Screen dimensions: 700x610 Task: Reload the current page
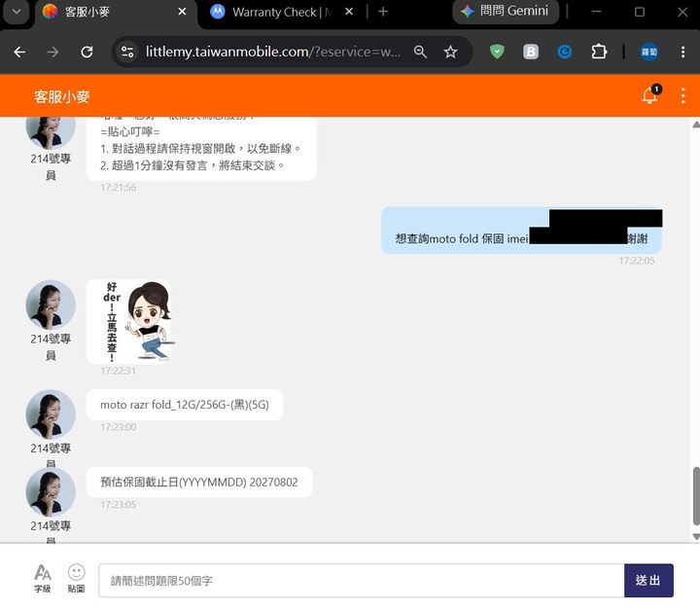tap(87, 53)
